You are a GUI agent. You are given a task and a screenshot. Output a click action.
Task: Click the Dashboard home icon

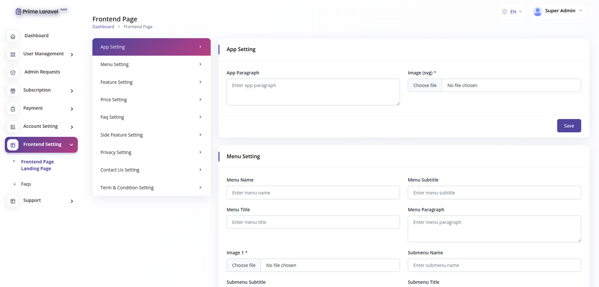(13, 36)
